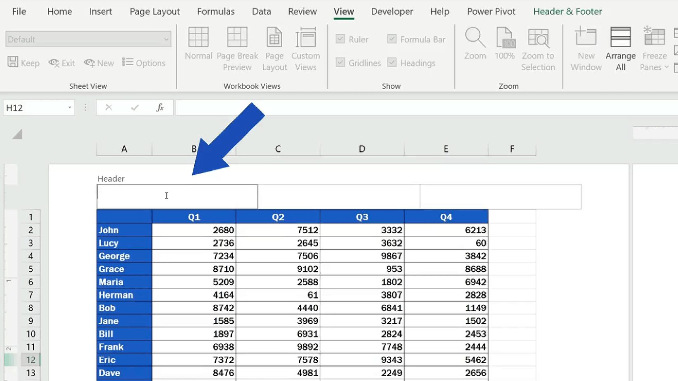Switch to the Developer ribbon tab
This screenshot has width=678, height=381.
tap(392, 11)
